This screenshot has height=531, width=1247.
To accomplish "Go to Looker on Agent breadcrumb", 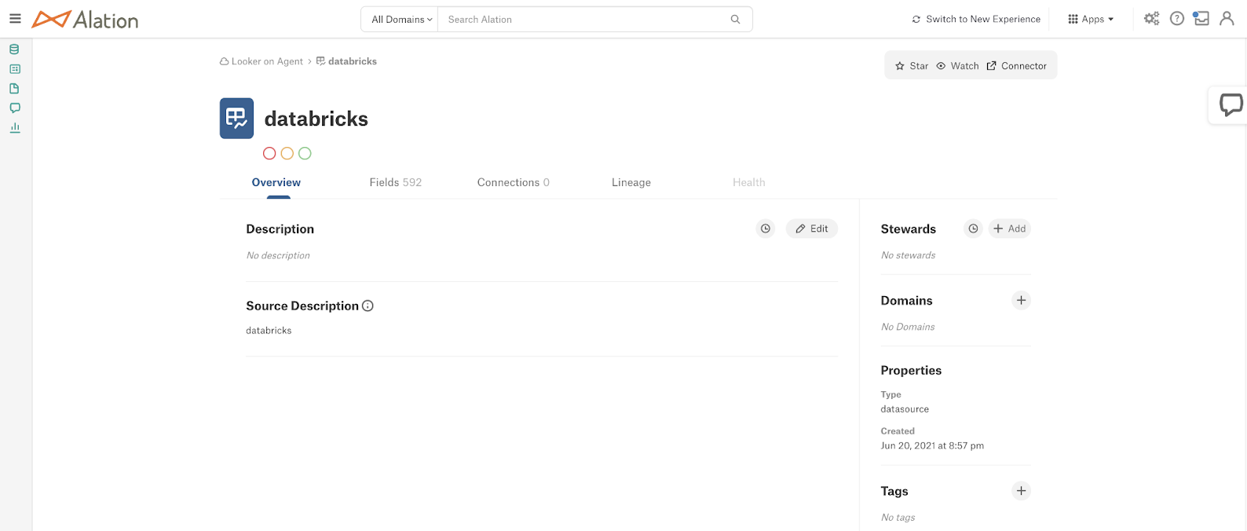I will pyautogui.click(x=261, y=61).
